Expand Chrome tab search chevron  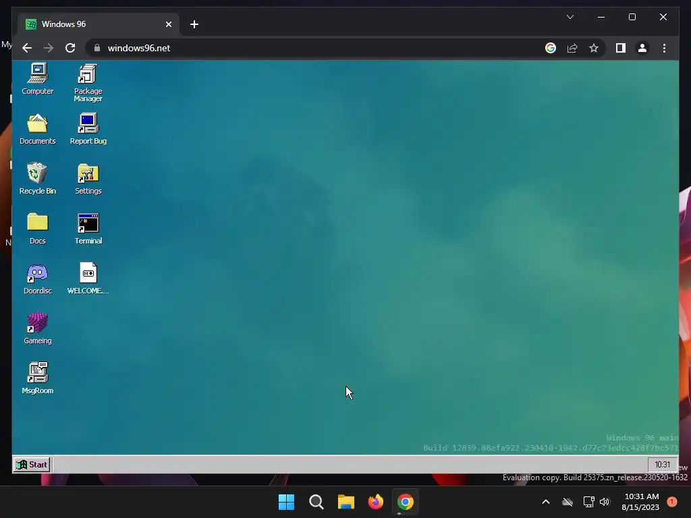(570, 17)
